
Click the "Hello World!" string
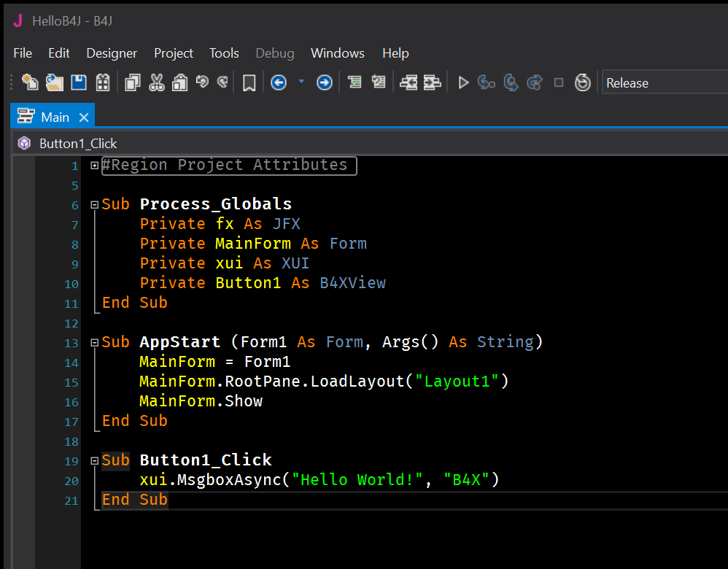pos(357,480)
